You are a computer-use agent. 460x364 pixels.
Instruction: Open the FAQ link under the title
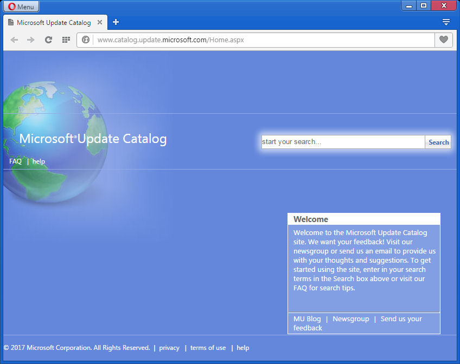(x=15, y=161)
